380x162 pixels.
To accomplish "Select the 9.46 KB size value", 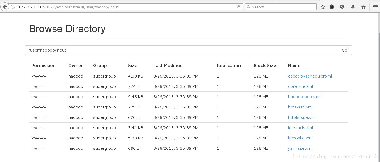I will click(x=135, y=97).
